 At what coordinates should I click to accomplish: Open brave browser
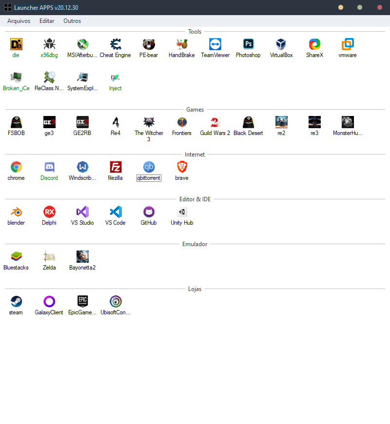coord(182,167)
